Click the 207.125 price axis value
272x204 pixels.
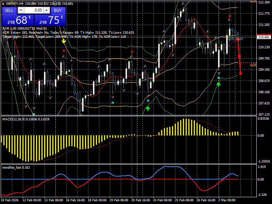[264, 115]
